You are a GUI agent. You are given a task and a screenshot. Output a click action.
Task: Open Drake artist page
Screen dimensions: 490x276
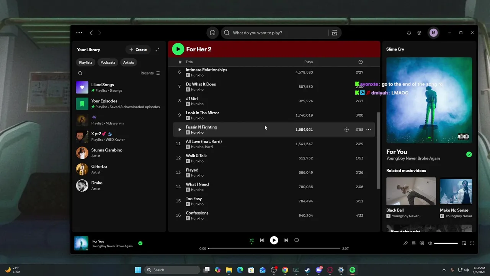pyautogui.click(x=119, y=186)
